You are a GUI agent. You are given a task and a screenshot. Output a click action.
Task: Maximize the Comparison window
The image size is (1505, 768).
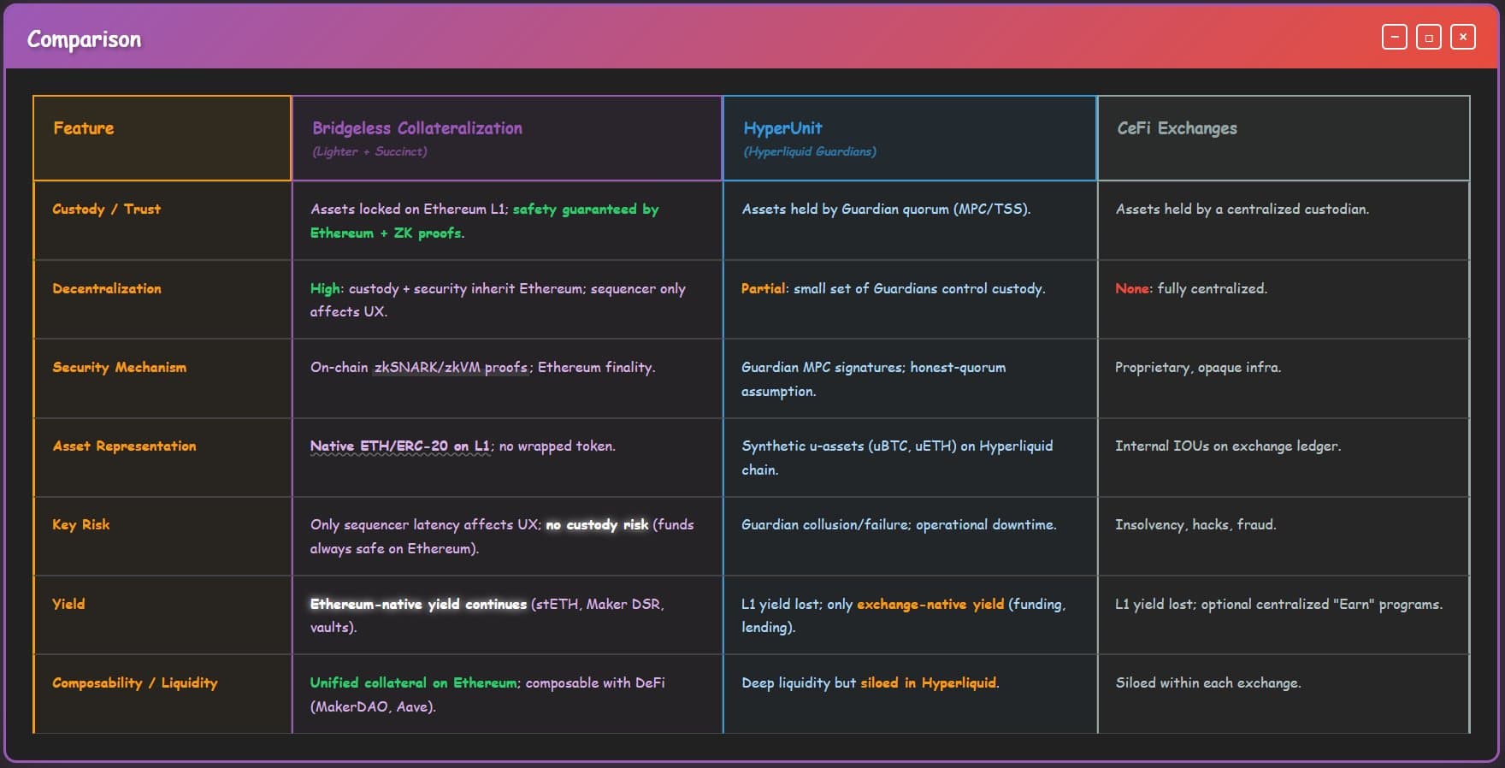[1428, 37]
